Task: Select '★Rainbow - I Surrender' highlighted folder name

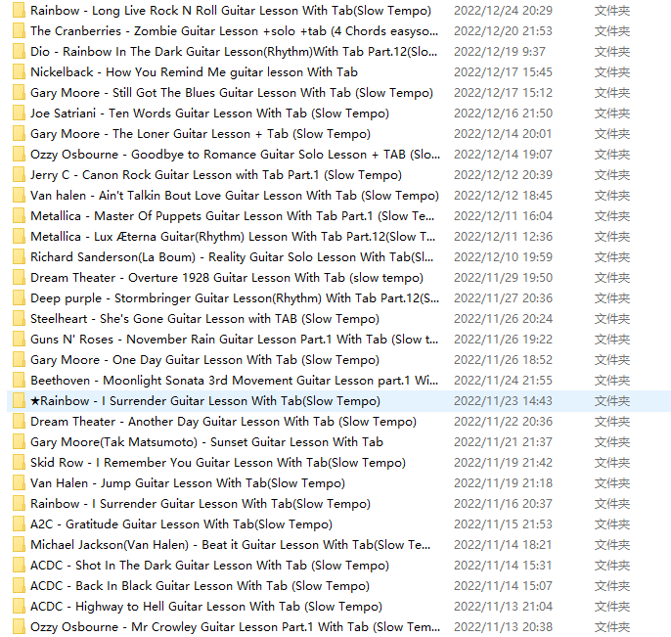Action: (x=205, y=401)
